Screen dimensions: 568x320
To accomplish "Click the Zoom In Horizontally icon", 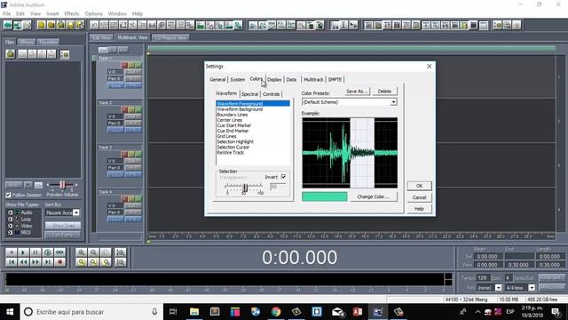I will (82, 252).
